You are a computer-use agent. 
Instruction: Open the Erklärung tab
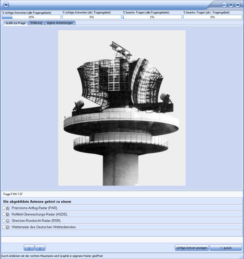(x=36, y=23)
